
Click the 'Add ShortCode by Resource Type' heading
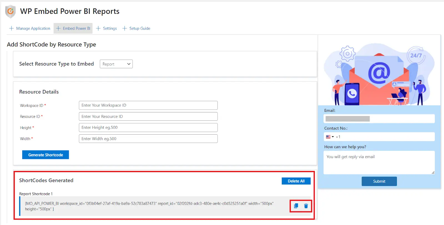point(51,44)
